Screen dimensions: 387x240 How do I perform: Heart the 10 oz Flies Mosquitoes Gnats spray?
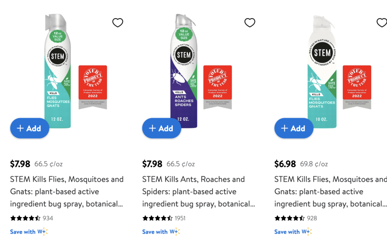click(382, 23)
